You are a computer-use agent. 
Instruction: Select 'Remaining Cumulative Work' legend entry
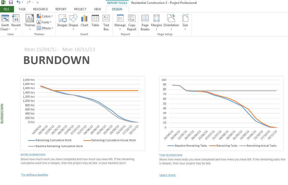pyautogui.click(x=50, y=140)
